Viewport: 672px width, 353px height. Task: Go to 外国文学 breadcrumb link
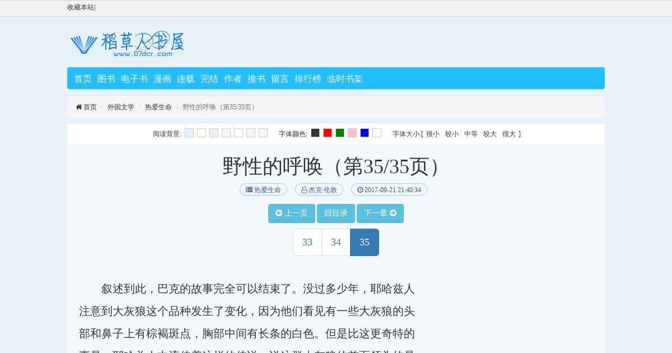coord(121,107)
